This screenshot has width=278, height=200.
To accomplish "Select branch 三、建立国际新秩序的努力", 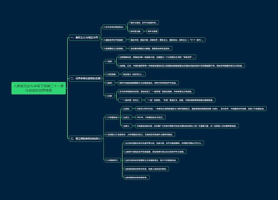I will tap(86, 138).
